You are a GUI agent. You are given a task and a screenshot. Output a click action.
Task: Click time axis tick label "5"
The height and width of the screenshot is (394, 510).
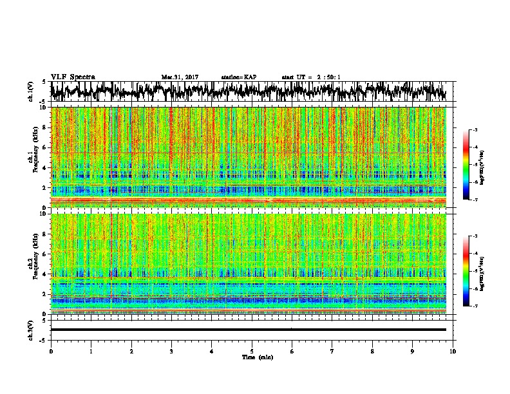pyautogui.click(x=252, y=352)
